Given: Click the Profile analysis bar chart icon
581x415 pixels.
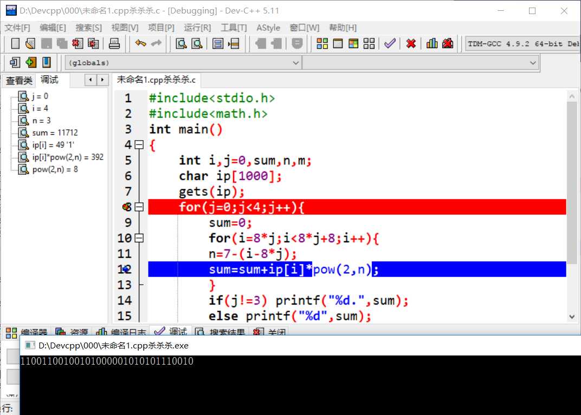Looking at the screenshot, I should point(432,44).
